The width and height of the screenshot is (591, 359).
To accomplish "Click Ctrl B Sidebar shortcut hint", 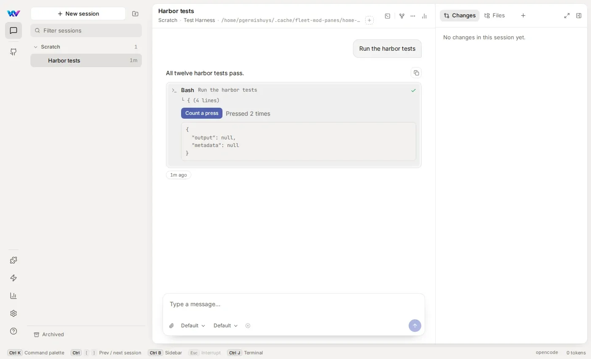I will point(165,353).
